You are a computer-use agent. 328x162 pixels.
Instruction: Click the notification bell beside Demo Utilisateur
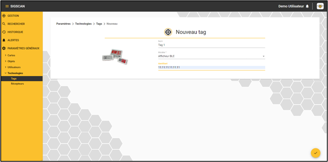point(307,6)
